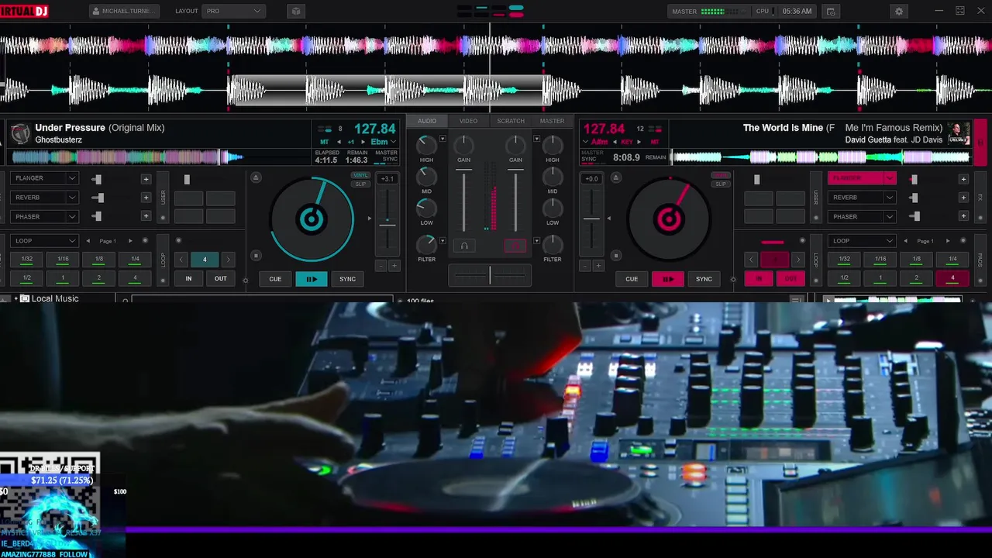Open layout PRO dropdown
The image size is (992, 558).
(233, 12)
